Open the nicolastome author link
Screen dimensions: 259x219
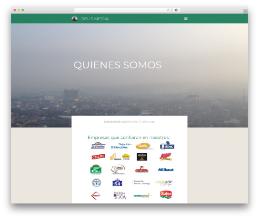[112, 122]
